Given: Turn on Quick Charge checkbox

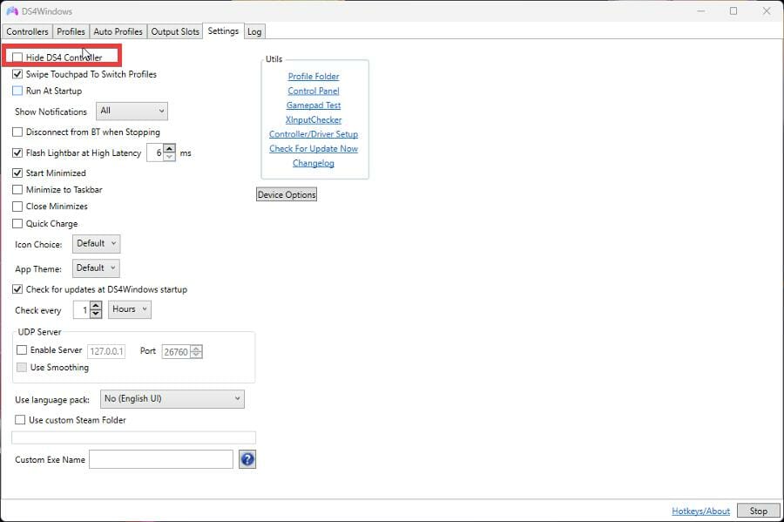Looking at the screenshot, I should pos(17,223).
